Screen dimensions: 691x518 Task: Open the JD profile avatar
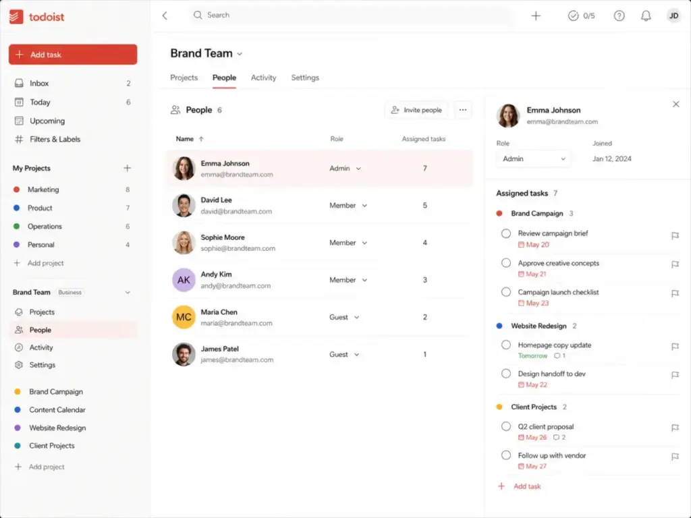click(x=673, y=16)
